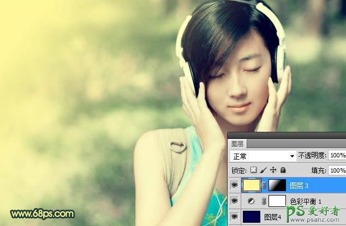Select the 色彩平衡 1 layer name
Image resolution: width=346 pixels, height=226 pixels.
click(x=311, y=201)
